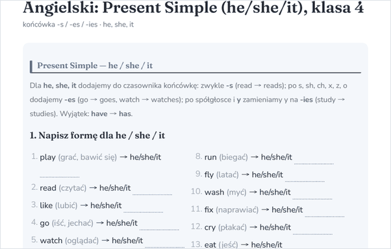Click the answer blank for 'read'
Screen dimensions: 391x249
pos(153,191)
